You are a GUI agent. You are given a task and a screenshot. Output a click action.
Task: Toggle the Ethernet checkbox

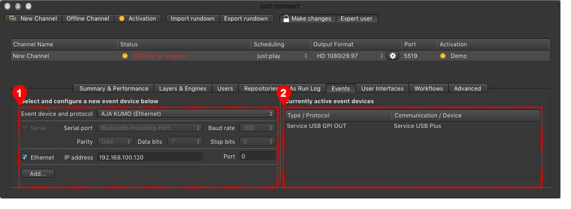[25, 157]
